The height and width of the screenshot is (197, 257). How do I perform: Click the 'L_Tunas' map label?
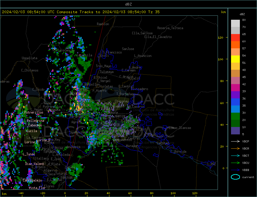coord(29,154)
